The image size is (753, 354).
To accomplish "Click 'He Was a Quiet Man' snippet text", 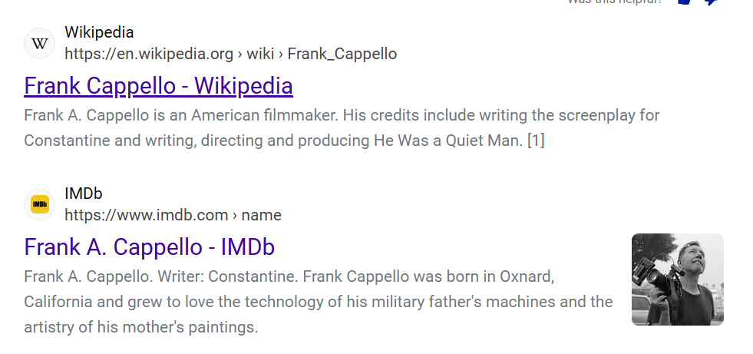I will coord(448,141).
